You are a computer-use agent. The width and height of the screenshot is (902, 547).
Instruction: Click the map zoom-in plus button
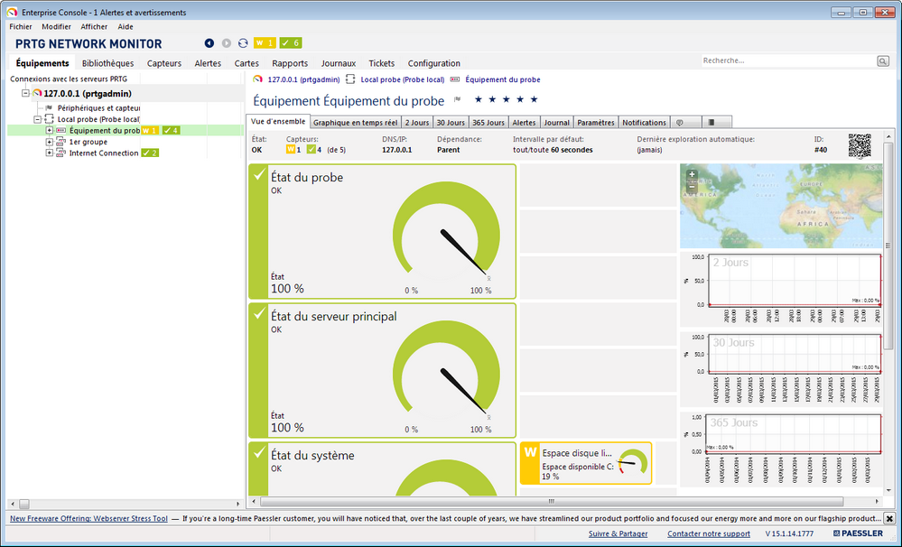pyautogui.click(x=692, y=174)
